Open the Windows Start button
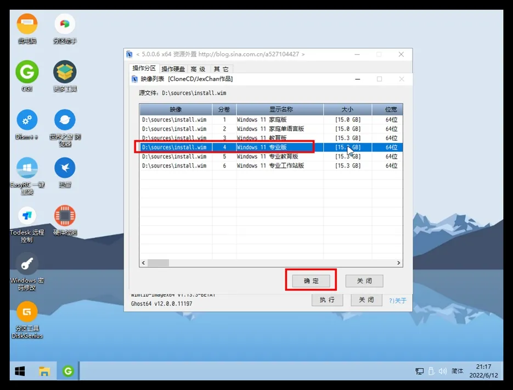The image size is (513, 390). click(20, 372)
